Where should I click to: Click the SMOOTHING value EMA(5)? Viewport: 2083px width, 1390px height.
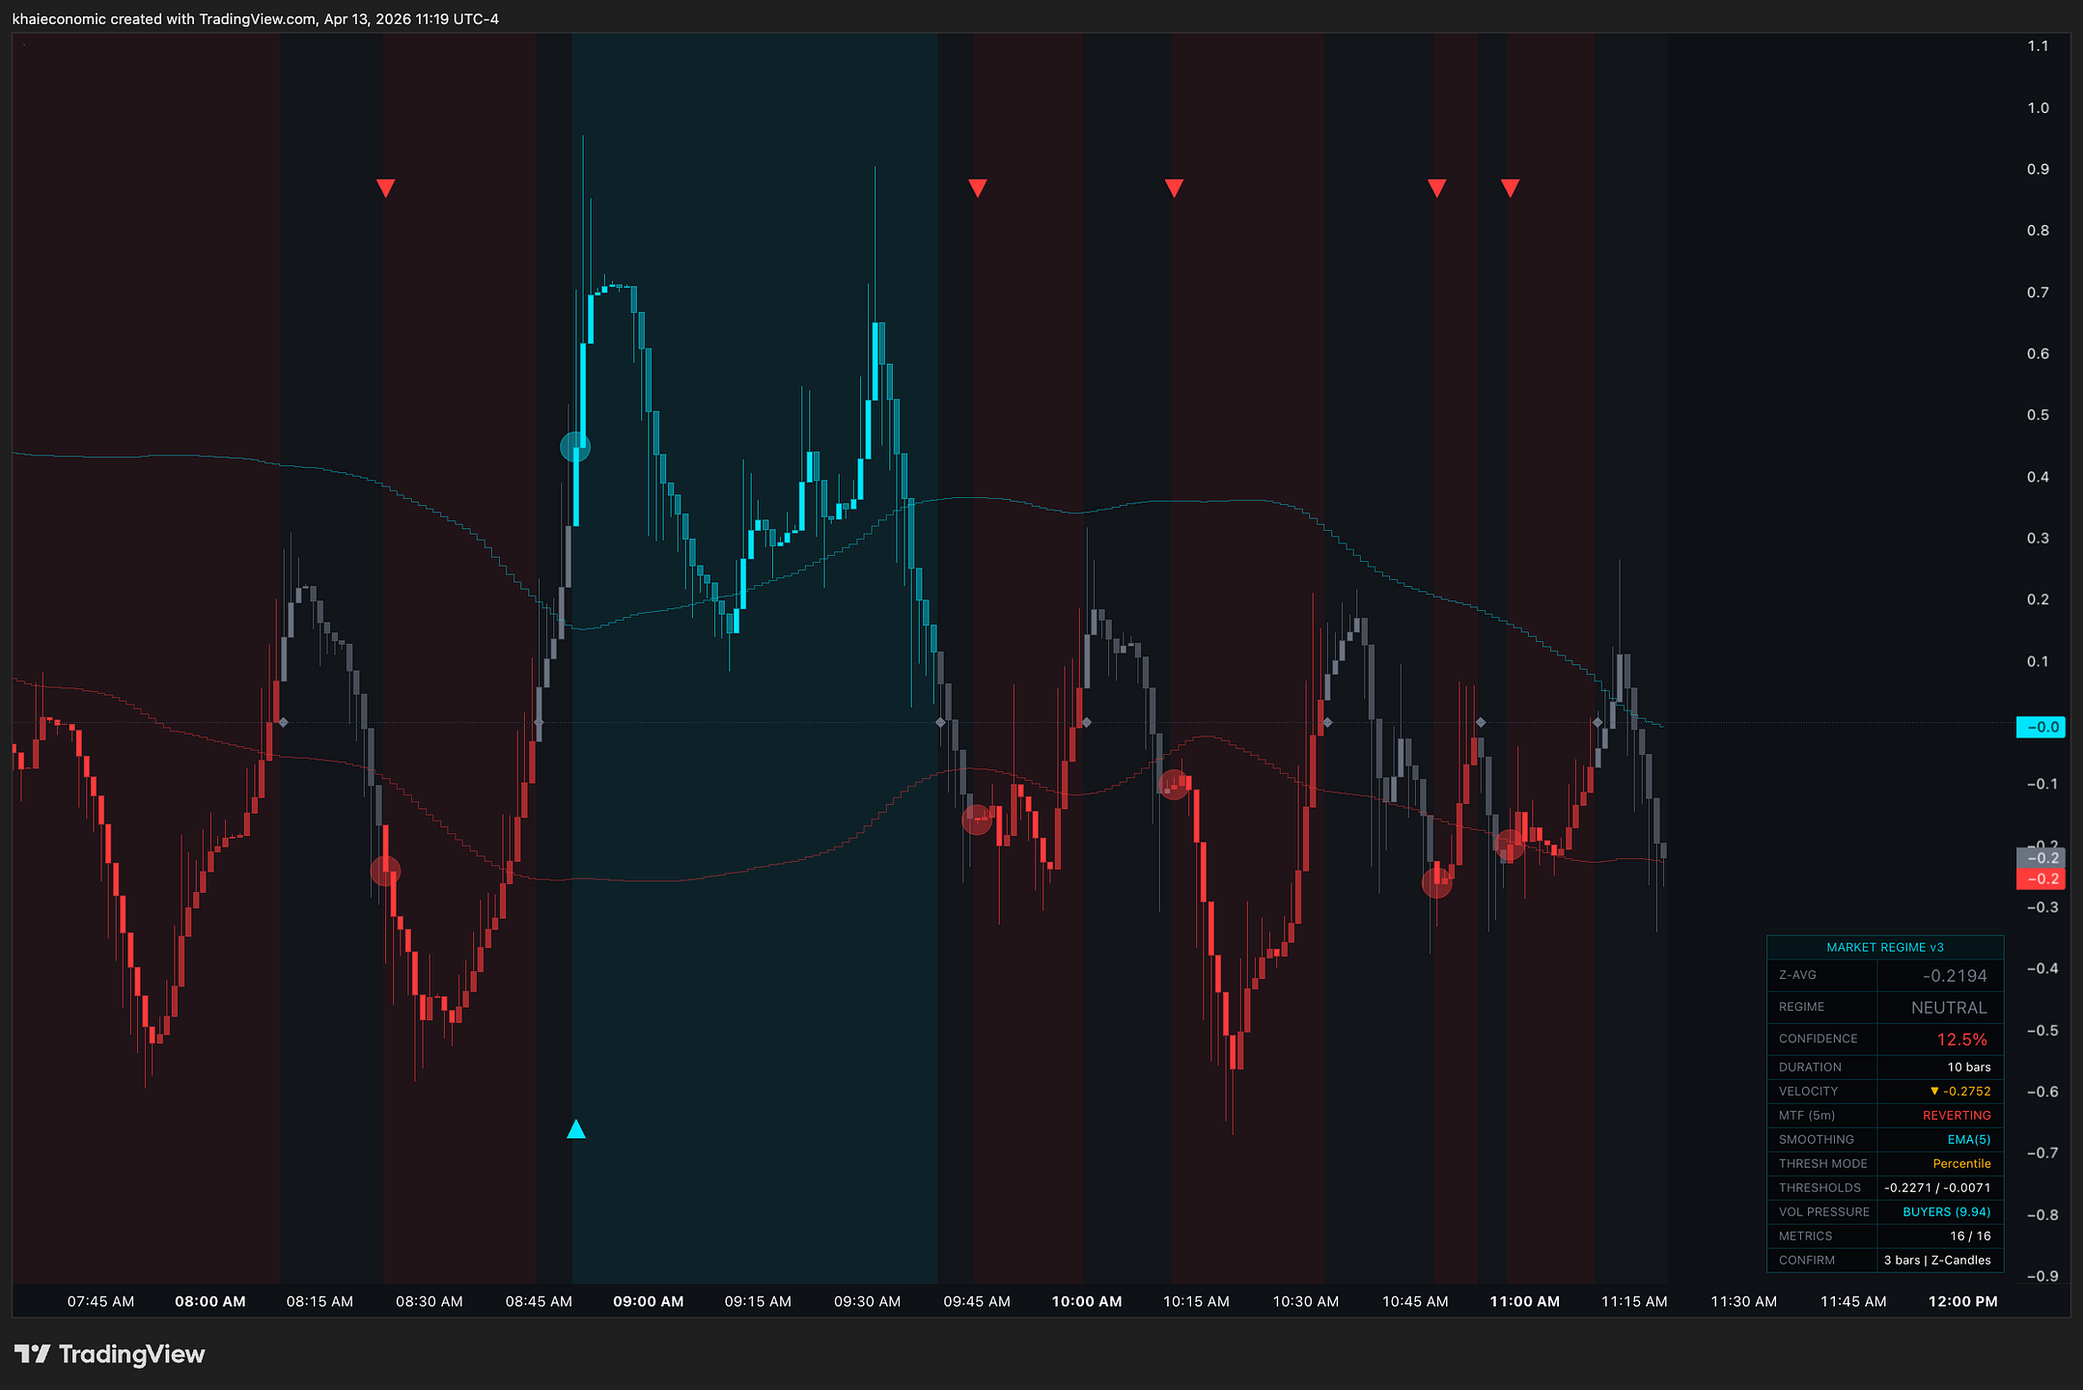[x=1969, y=1140]
